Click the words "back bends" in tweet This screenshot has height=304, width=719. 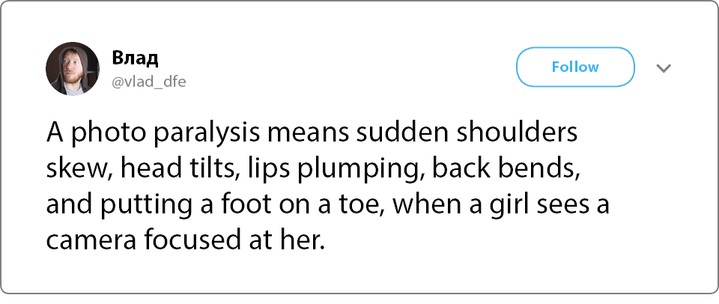click(503, 168)
